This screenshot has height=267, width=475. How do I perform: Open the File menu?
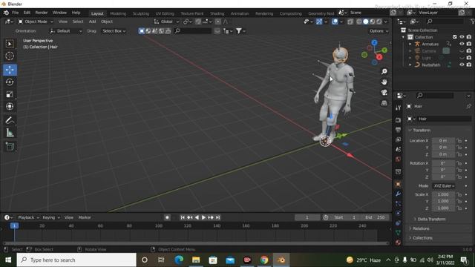click(x=15, y=13)
